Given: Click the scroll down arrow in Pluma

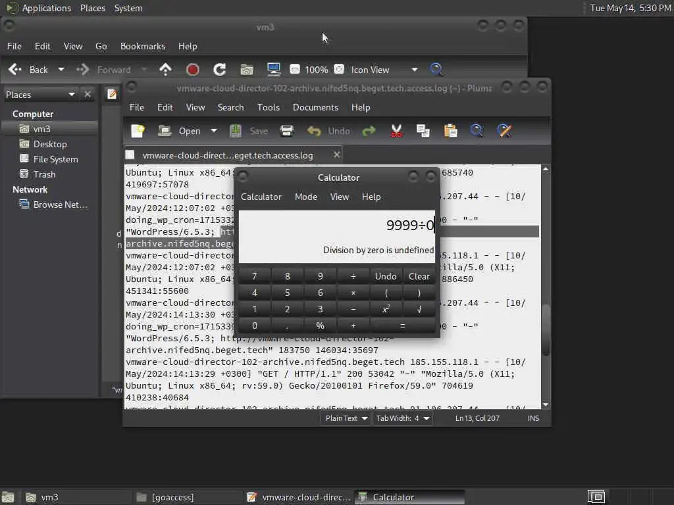Looking at the screenshot, I should pyautogui.click(x=546, y=404).
